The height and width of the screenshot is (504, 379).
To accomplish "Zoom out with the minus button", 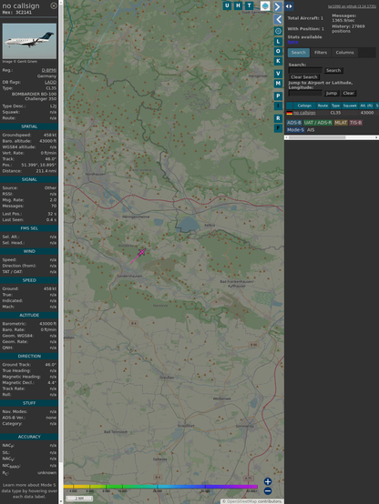I will pyautogui.click(x=268, y=491).
